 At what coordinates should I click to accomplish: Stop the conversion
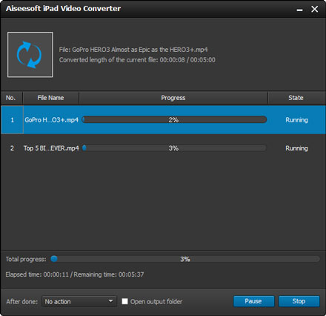click(x=299, y=301)
